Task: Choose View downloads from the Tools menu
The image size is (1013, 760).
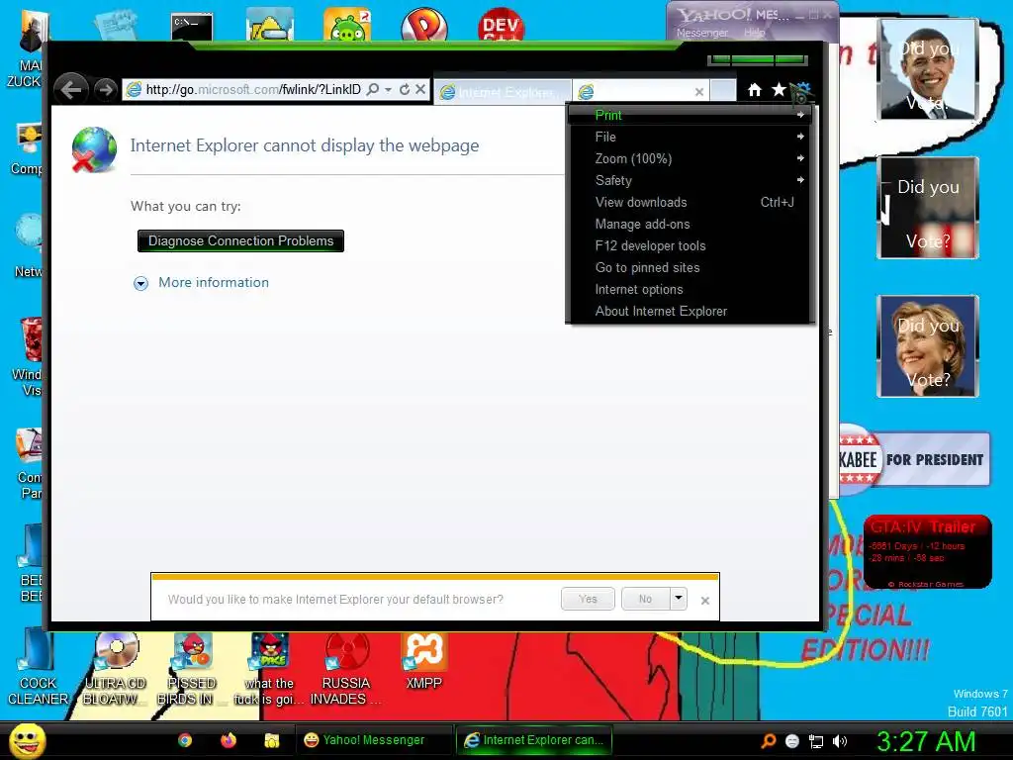Action: [691, 202]
